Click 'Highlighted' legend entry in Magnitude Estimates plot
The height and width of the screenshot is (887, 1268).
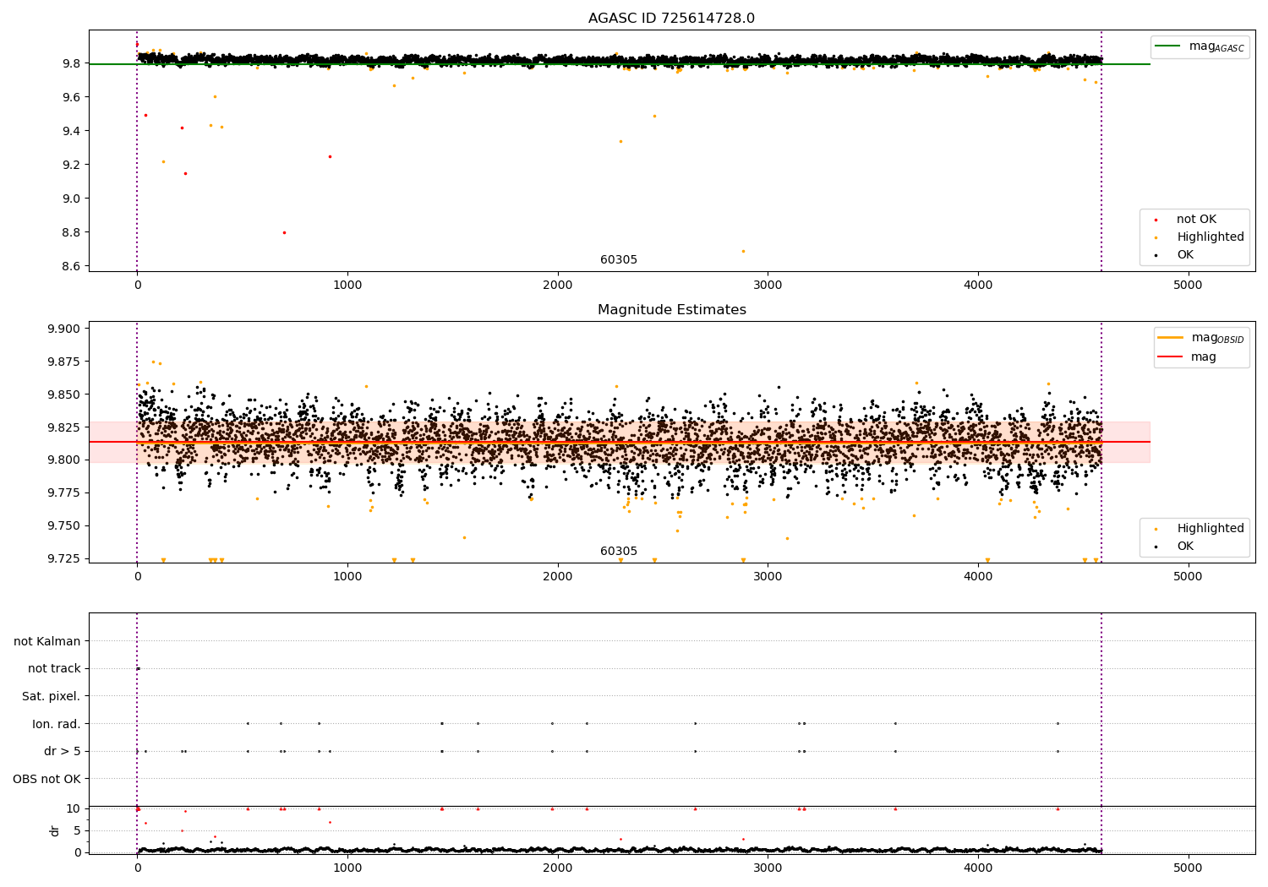pyautogui.click(x=1210, y=529)
